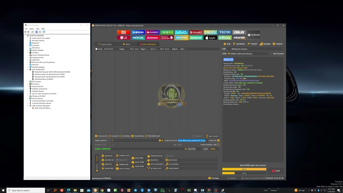
Task: Select the MEIZU brand tile
Action: coord(210,32)
